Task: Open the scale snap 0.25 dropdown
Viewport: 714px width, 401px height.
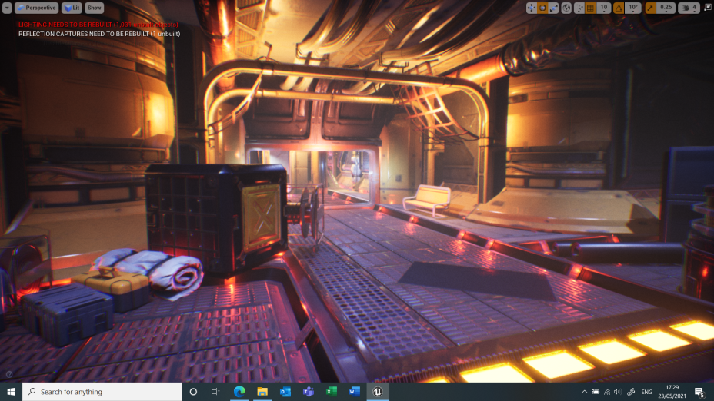Action: (x=666, y=8)
